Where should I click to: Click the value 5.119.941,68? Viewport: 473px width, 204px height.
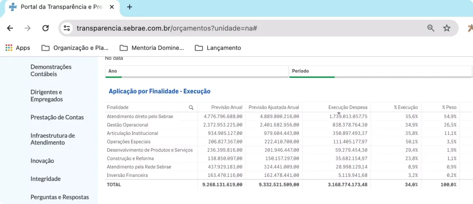[353, 175]
